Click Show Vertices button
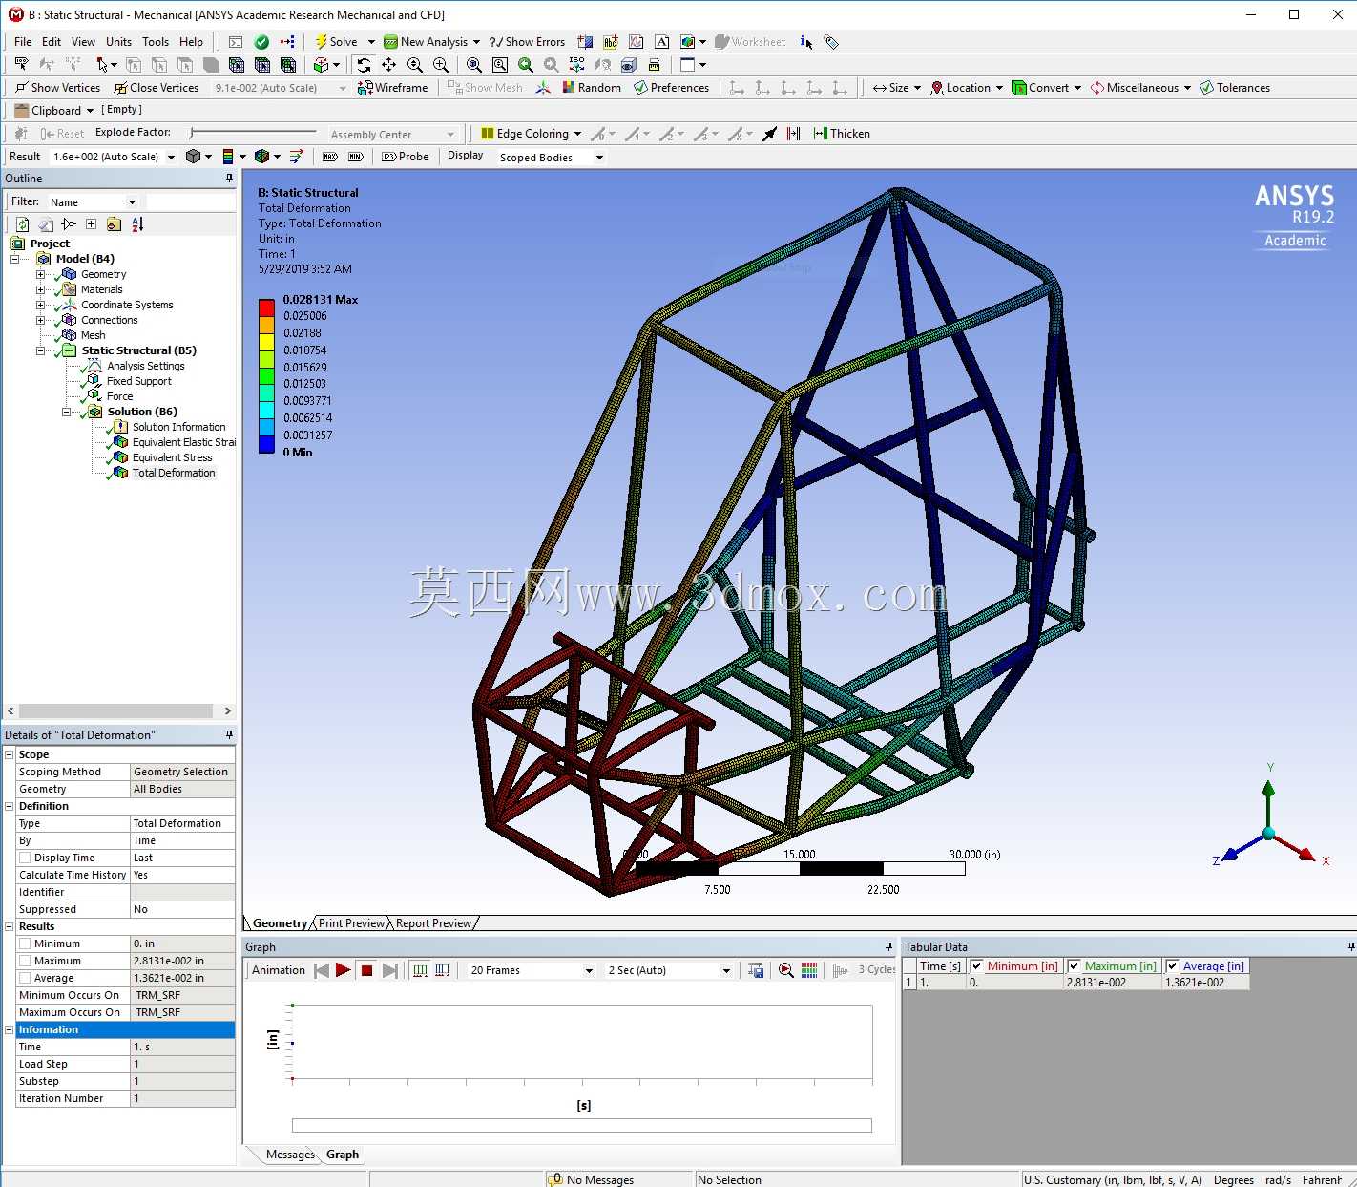 pos(57,88)
